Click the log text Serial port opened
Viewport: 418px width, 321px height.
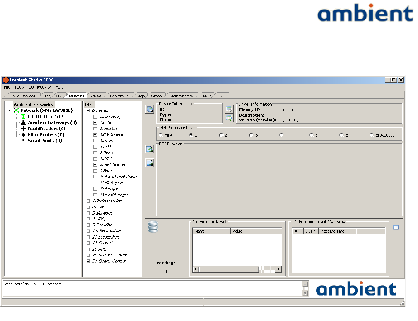(x=32, y=284)
